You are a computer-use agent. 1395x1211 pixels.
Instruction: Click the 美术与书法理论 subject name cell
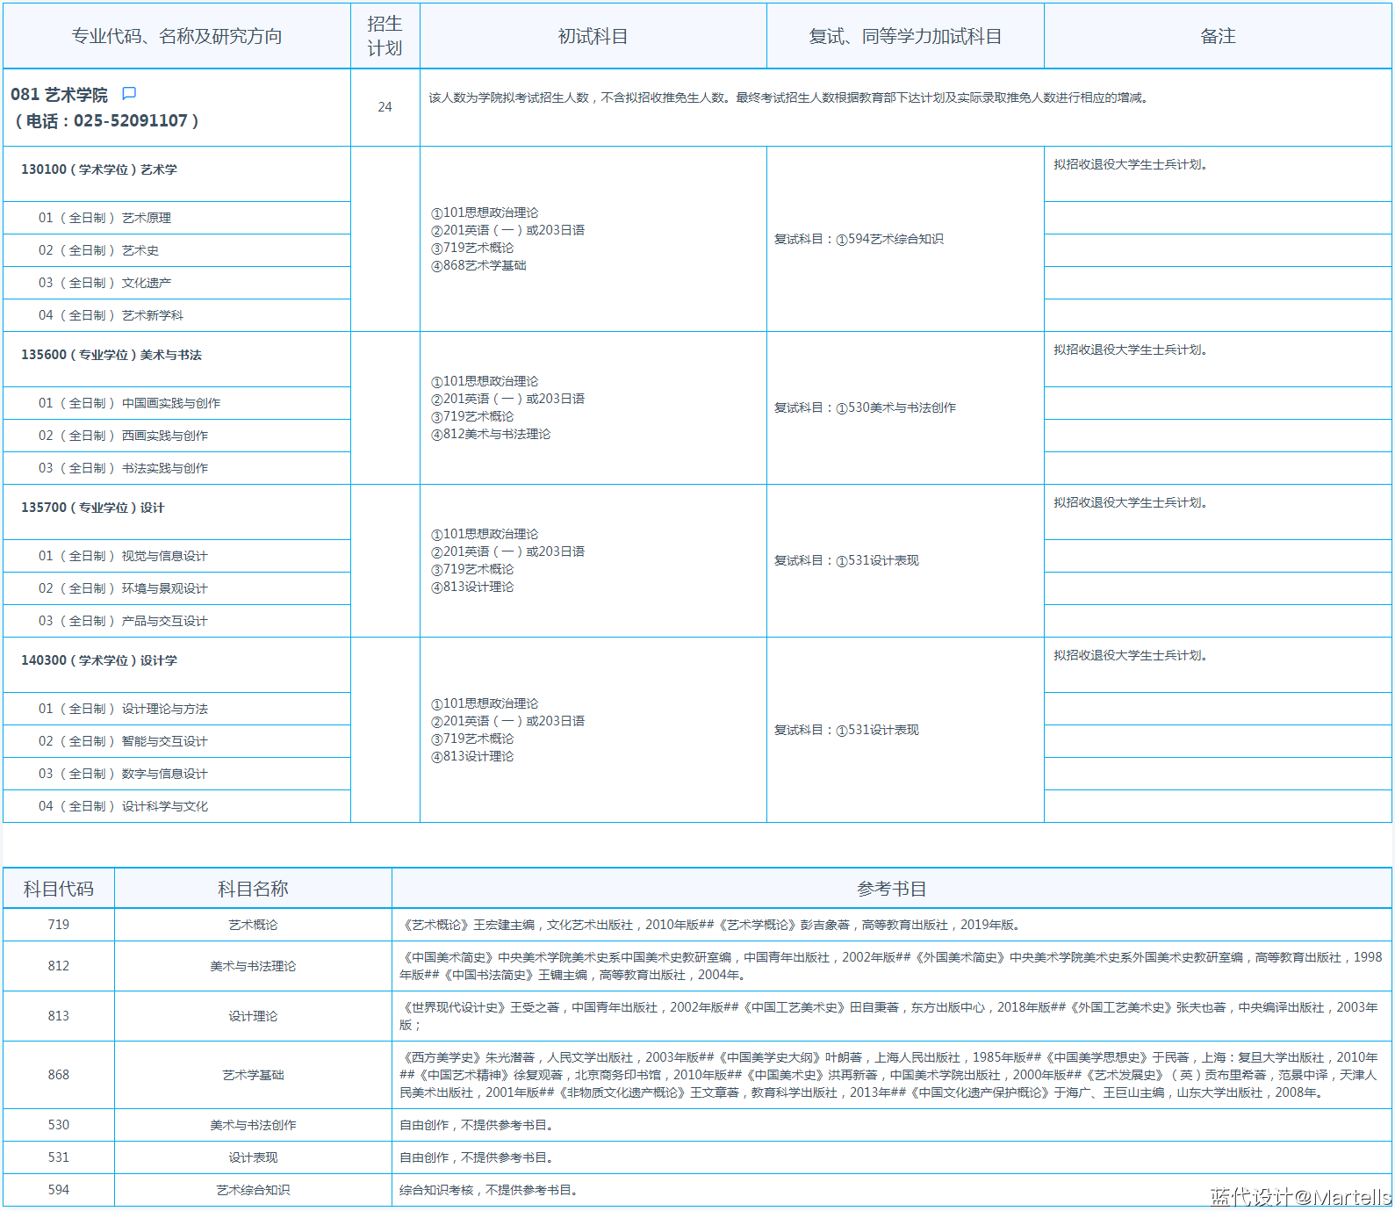click(253, 966)
